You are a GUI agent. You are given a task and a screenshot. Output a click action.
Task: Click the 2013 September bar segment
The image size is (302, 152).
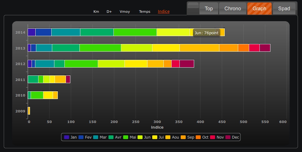[x=229, y=48]
